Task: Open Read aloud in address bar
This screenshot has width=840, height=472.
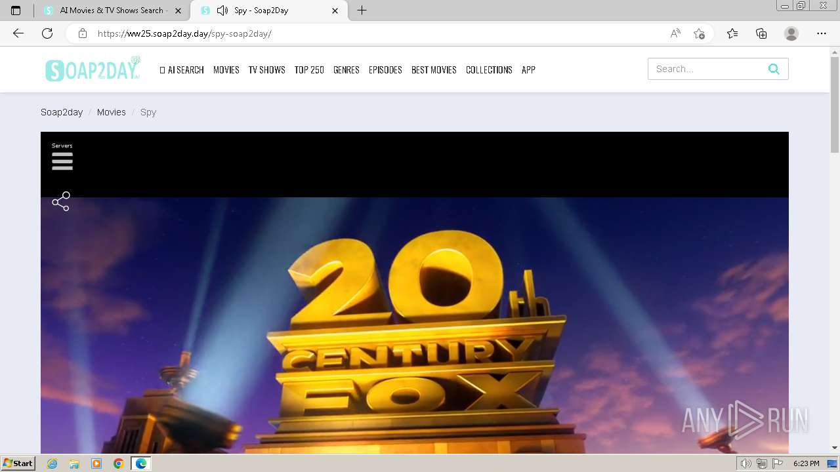Action: (x=675, y=33)
